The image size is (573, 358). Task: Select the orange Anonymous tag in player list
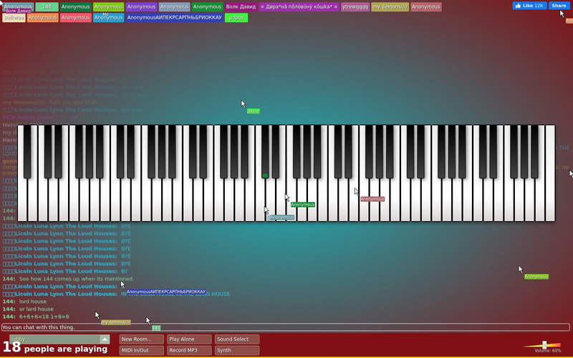click(43, 17)
